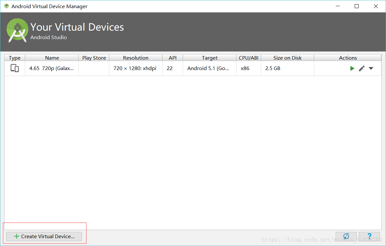Click the title bar Android app icon

(7, 6)
